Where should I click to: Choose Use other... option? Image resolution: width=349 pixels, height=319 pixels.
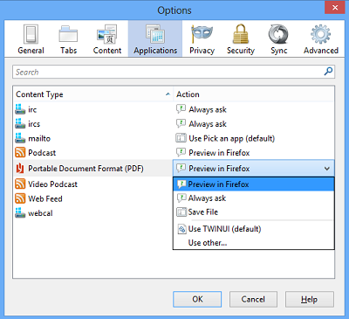tap(254, 243)
